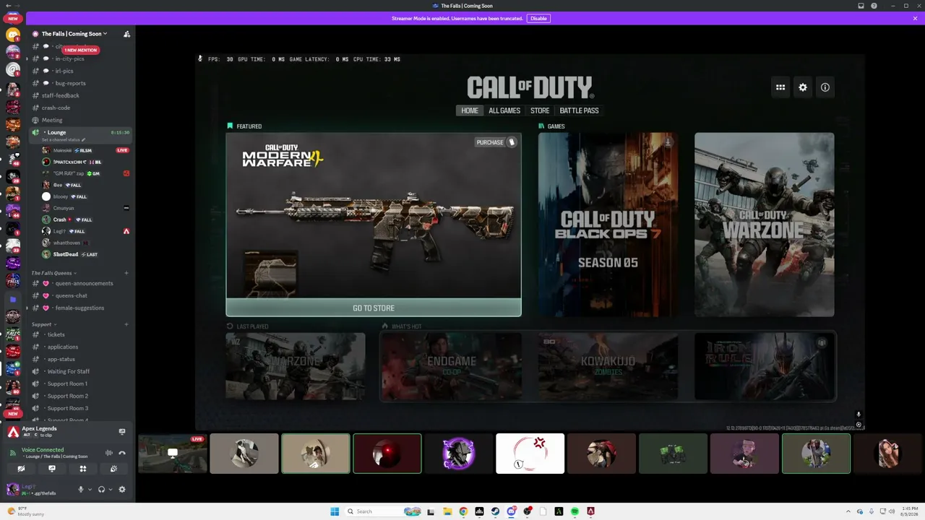
Task: Open Spotify from the taskbar
Action: click(x=575, y=511)
